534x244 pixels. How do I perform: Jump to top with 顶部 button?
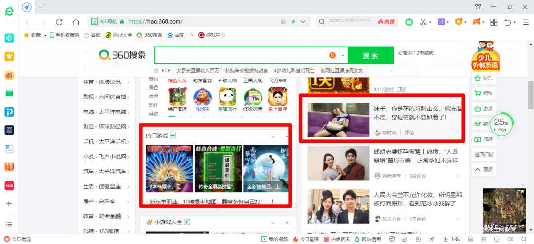tap(484, 170)
